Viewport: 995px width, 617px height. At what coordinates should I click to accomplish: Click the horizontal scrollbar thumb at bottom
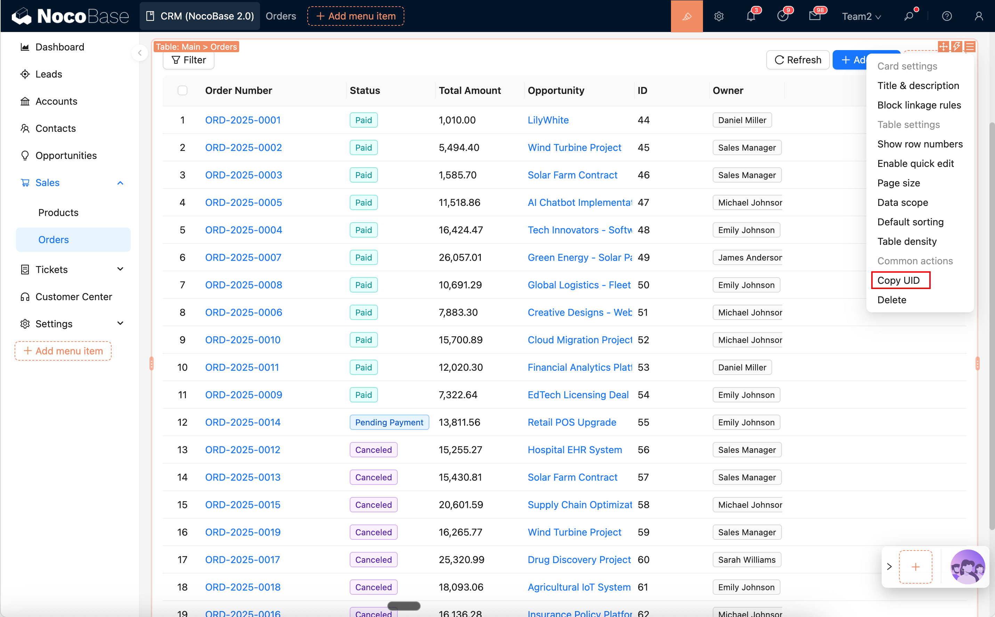coord(404,606)
